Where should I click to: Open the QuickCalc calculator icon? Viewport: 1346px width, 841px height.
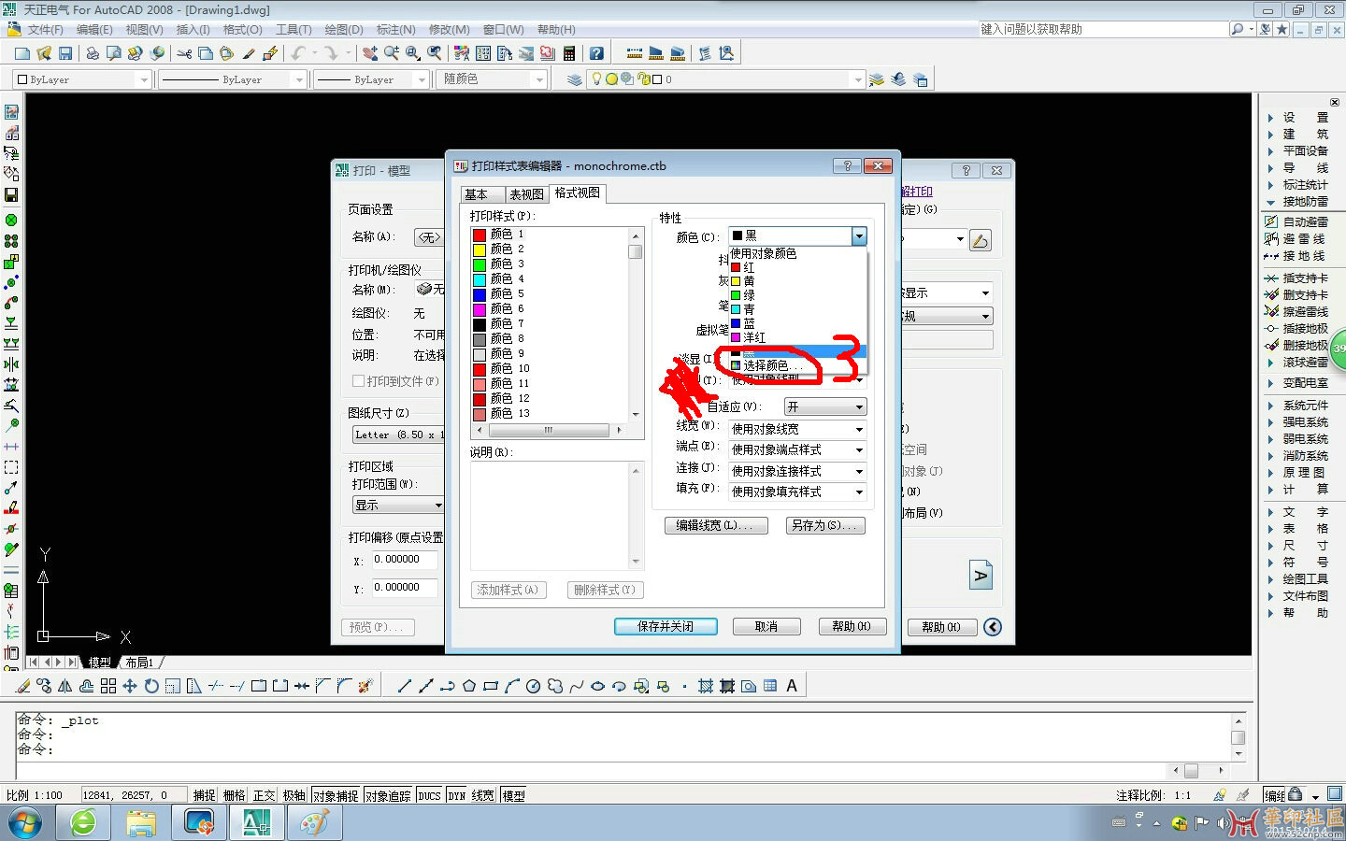[569, 53]
